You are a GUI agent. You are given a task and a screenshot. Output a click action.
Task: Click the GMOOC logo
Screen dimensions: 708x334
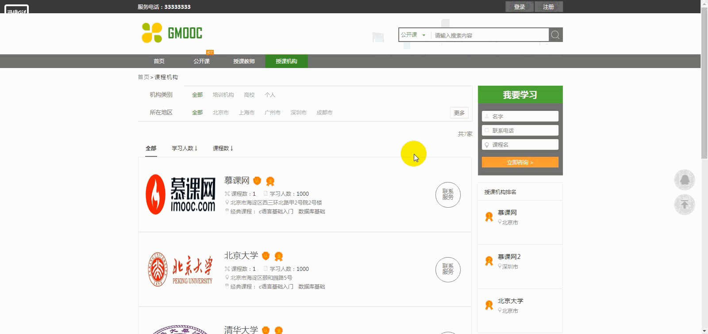[x=172, y=33]
